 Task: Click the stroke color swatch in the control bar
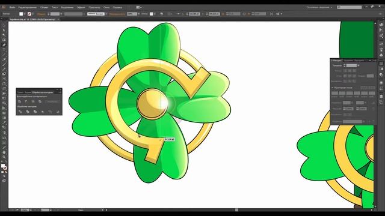coord(29,14)
